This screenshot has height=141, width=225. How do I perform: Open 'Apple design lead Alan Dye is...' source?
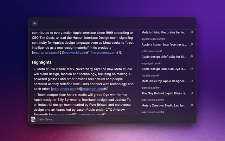coord(164,69)
